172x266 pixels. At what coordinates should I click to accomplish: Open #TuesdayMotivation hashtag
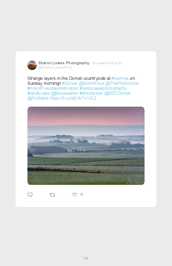[59, 88]
